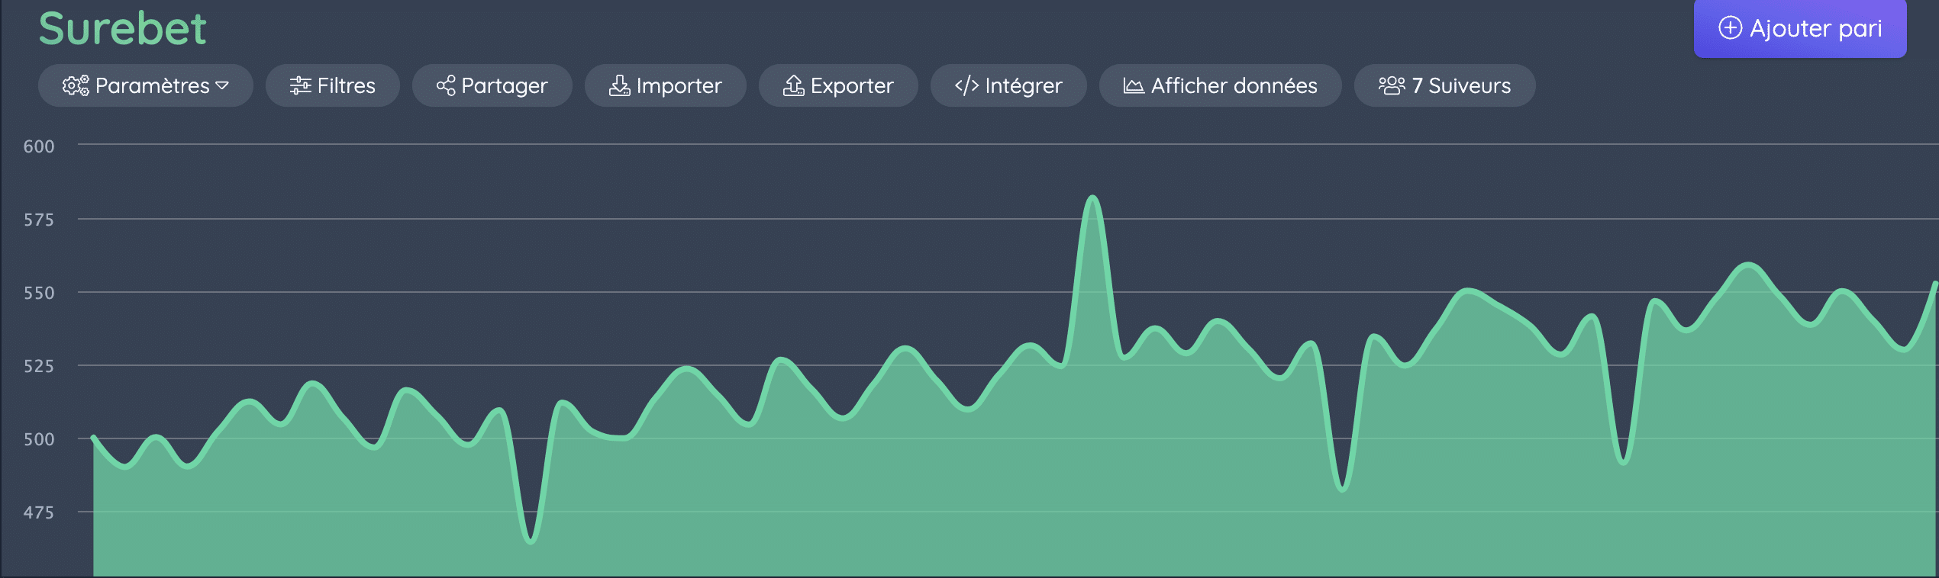Click the plus circle icon in Ajouter pari
1939x578 pixels.
point(1730,28)
